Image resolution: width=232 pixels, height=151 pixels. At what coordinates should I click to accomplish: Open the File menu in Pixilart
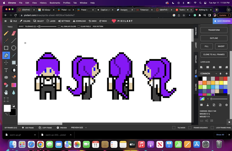click(x=13, y=21)
